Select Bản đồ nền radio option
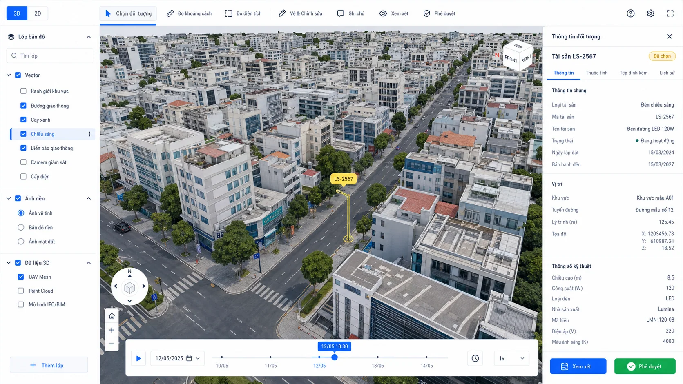This screenshot has width=683, height=384. (x=21, y=227)
